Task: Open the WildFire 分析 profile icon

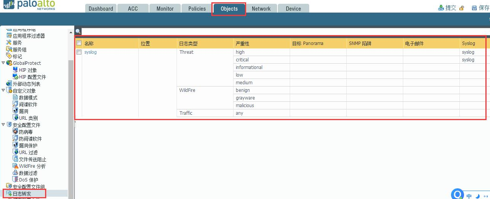Action: (15, 166)
